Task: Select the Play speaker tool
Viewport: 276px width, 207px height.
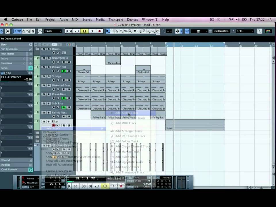Action: [x=153, y=31]
